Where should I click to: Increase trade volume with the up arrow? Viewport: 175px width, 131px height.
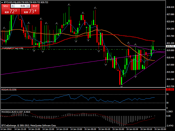tap(28, 6)
